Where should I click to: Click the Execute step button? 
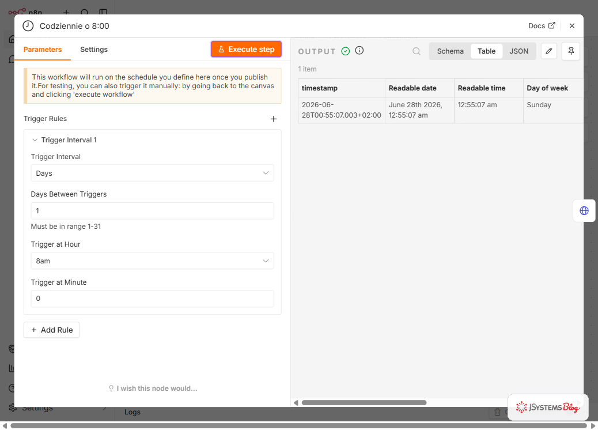pyautogui.click(x=246, y=49)
